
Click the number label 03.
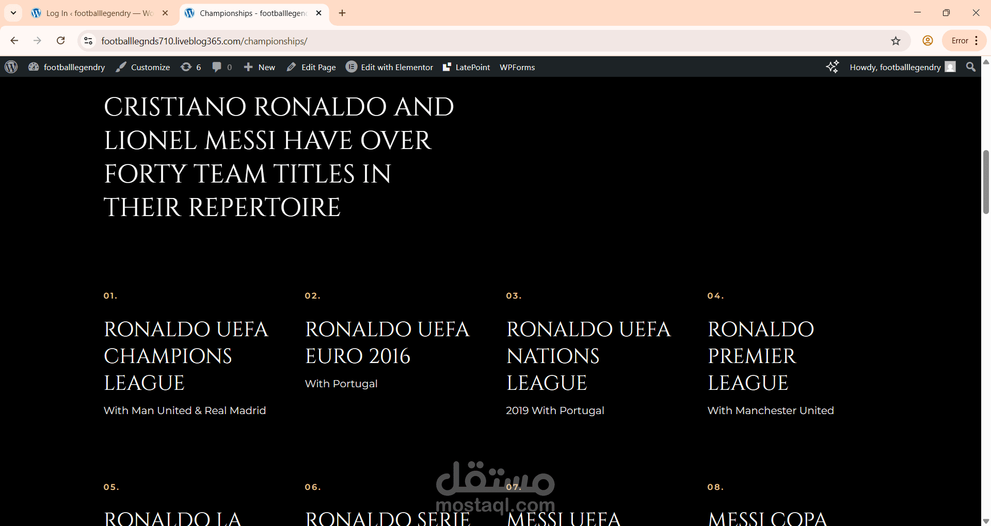[x=514, y=295]
